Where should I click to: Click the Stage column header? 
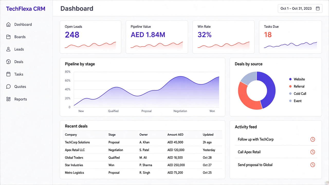(x=112, y=135)
